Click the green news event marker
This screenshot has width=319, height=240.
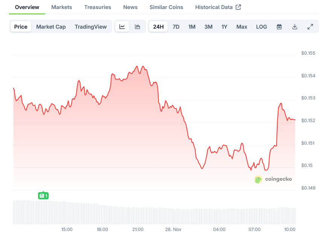(43, 196)
